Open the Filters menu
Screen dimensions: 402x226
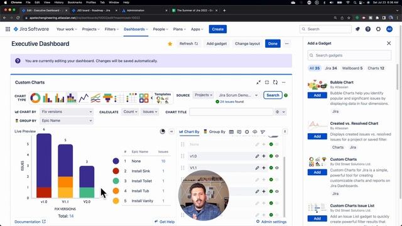(x=112, y=30)
